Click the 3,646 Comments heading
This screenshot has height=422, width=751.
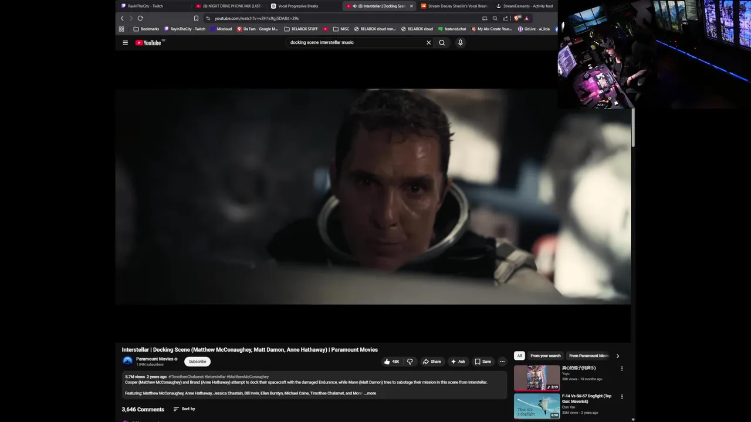[x=143, y=409]
